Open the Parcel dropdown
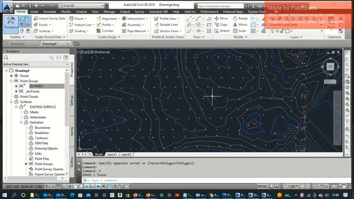 click(85, 18)
